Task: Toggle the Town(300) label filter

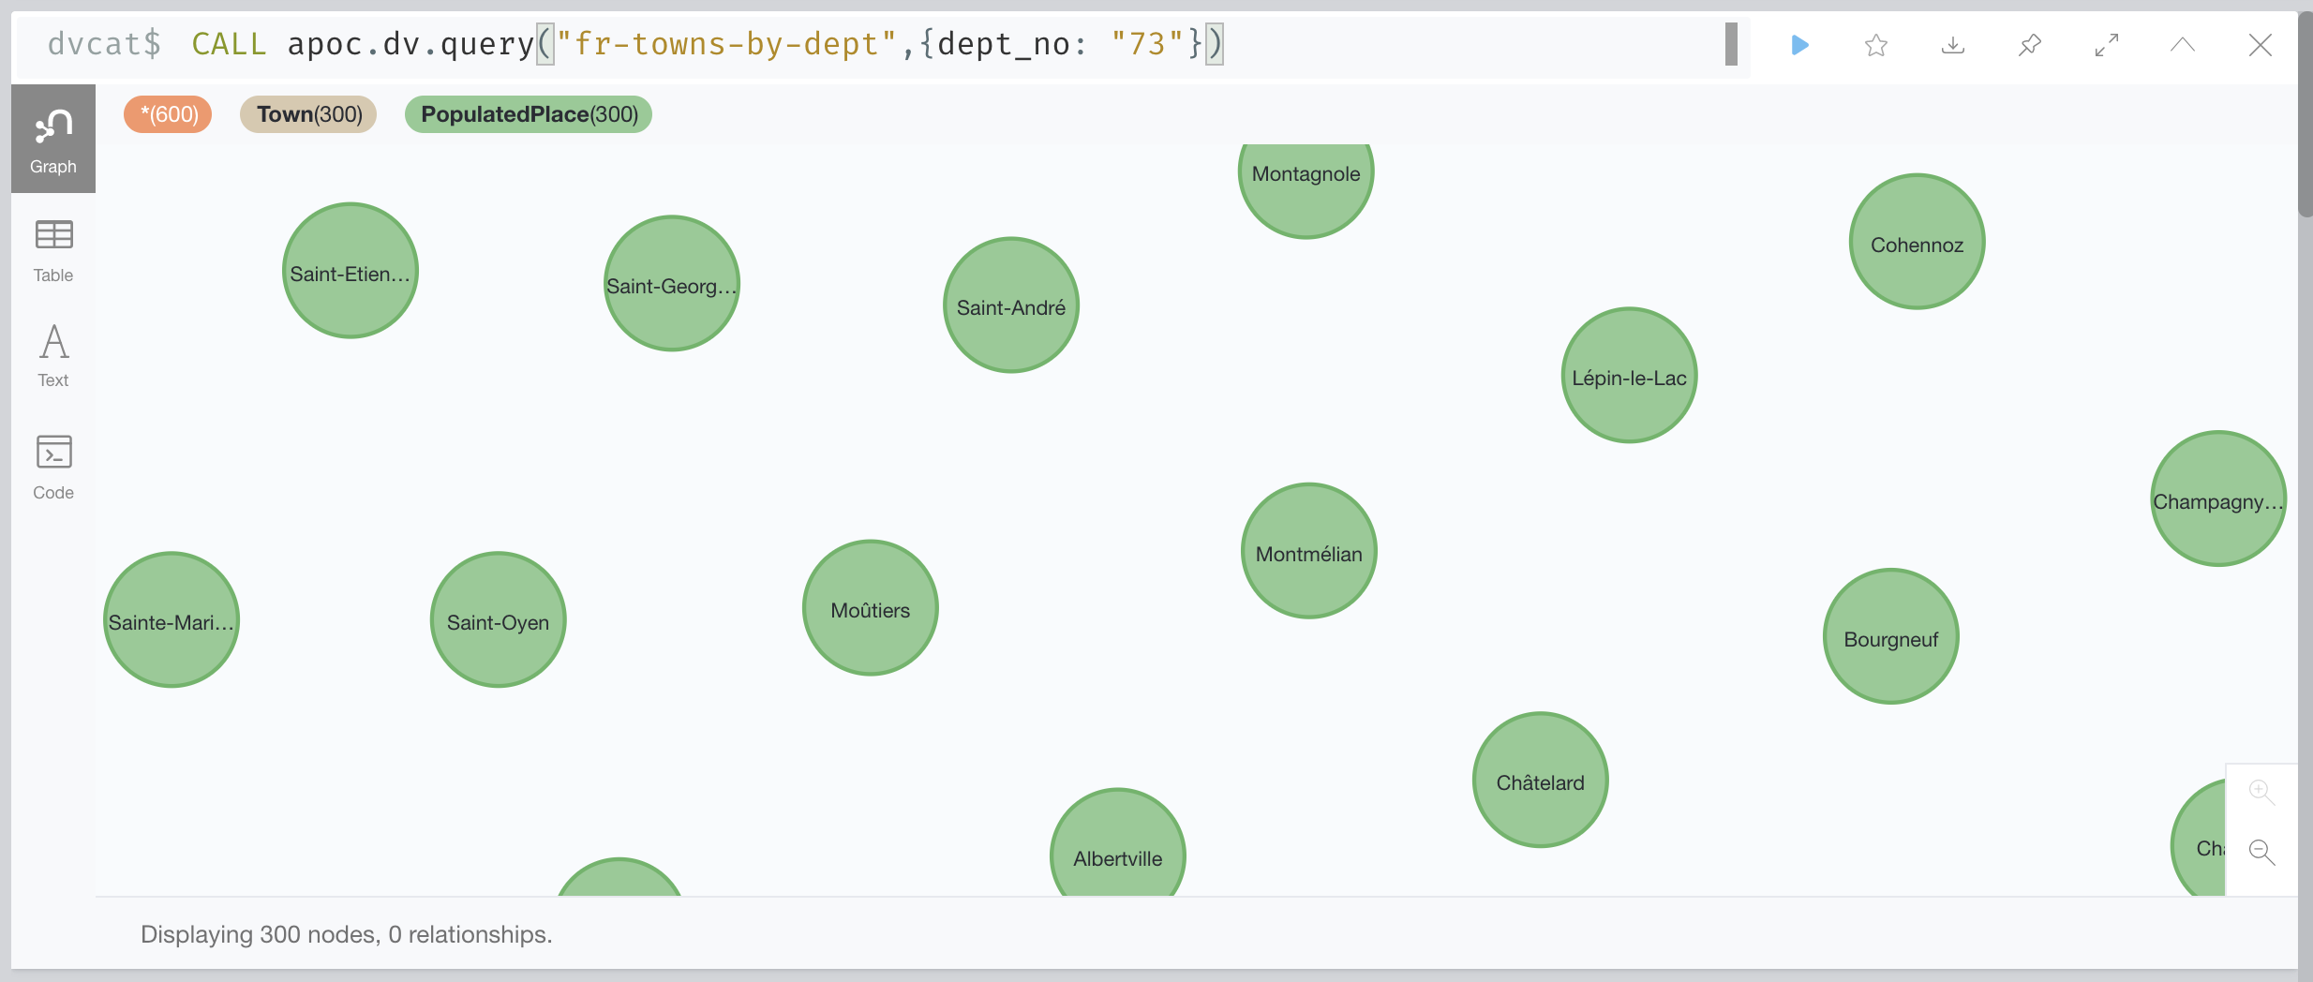Action: pos(307,113)
